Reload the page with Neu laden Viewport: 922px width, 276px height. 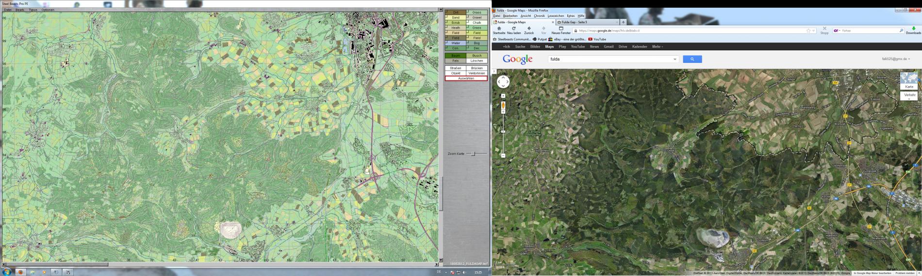[513, 29]
